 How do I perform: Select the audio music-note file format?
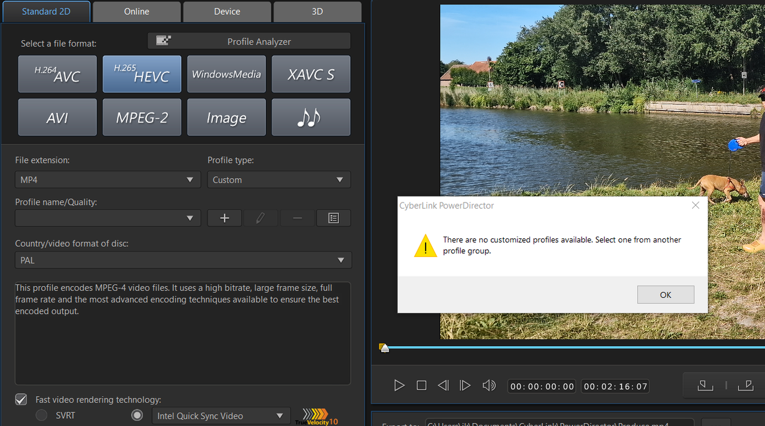(311, 117)
